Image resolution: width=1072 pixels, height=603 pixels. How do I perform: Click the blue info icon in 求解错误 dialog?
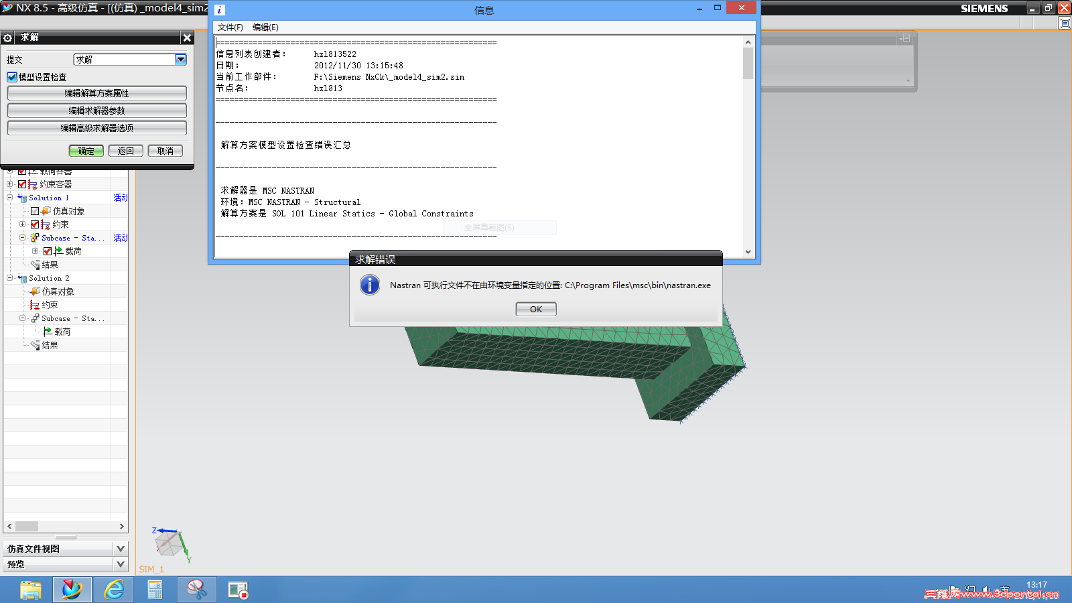[370, 285]
